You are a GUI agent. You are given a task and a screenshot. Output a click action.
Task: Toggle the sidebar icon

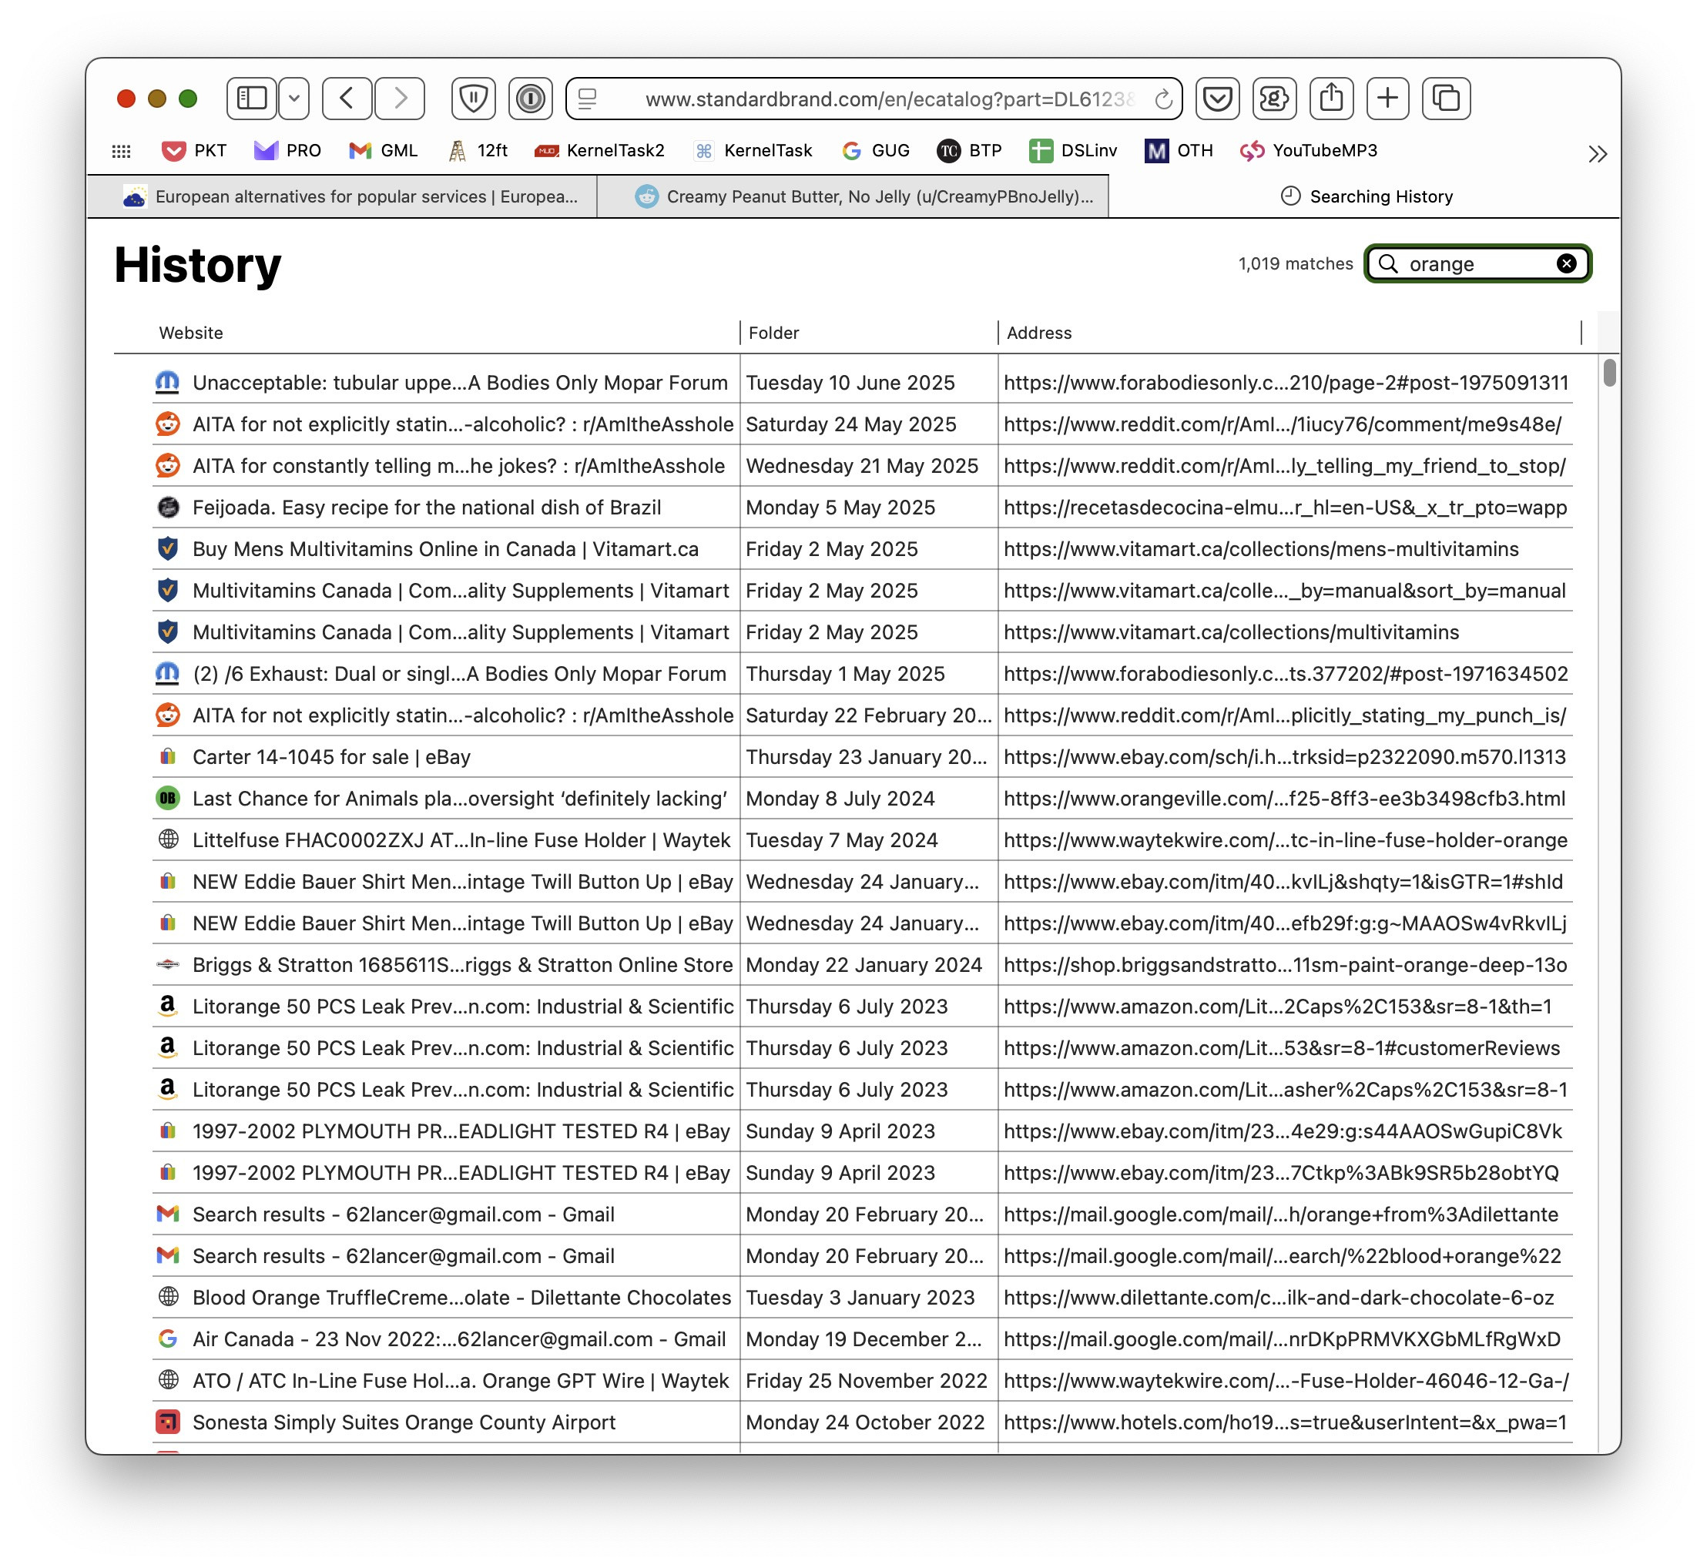pos(251,99)
